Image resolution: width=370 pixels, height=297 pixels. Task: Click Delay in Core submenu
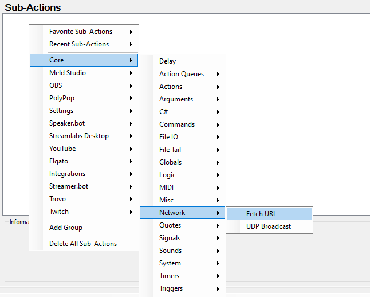168,61
